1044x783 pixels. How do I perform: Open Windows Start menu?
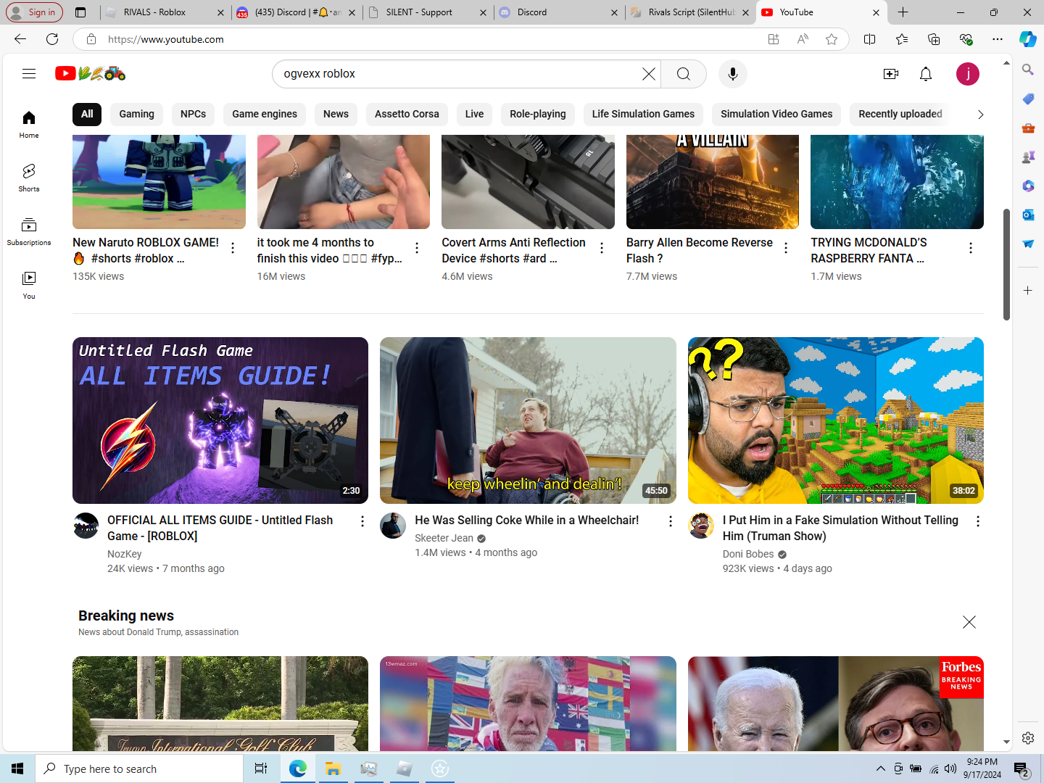(17, 768)
